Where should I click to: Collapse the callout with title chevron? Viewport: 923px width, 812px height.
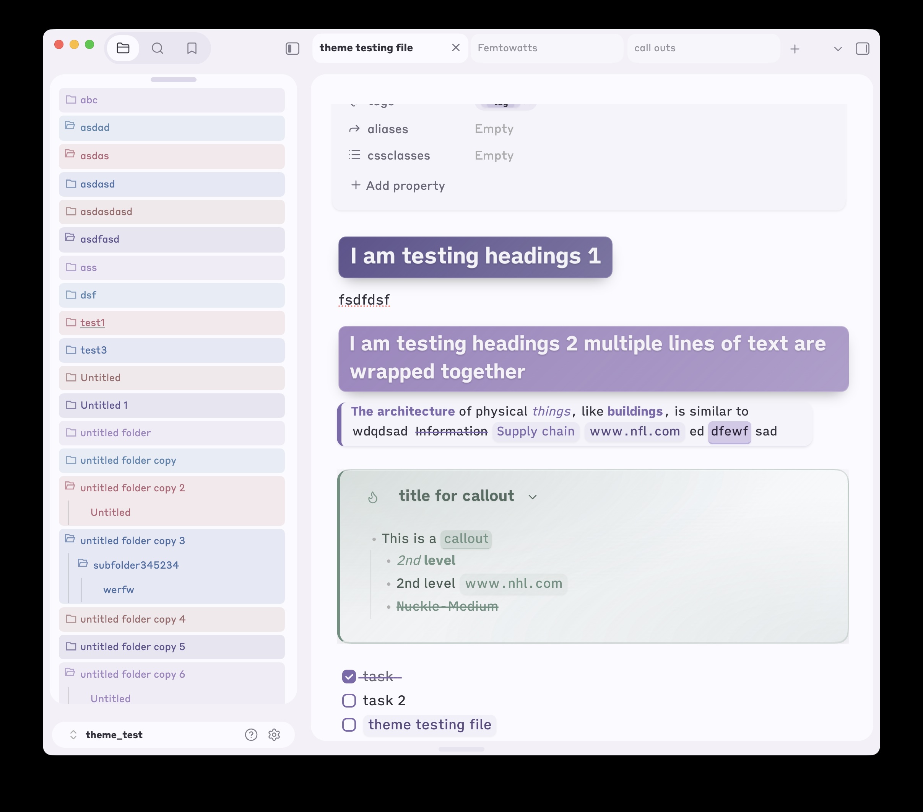[532, 497]
